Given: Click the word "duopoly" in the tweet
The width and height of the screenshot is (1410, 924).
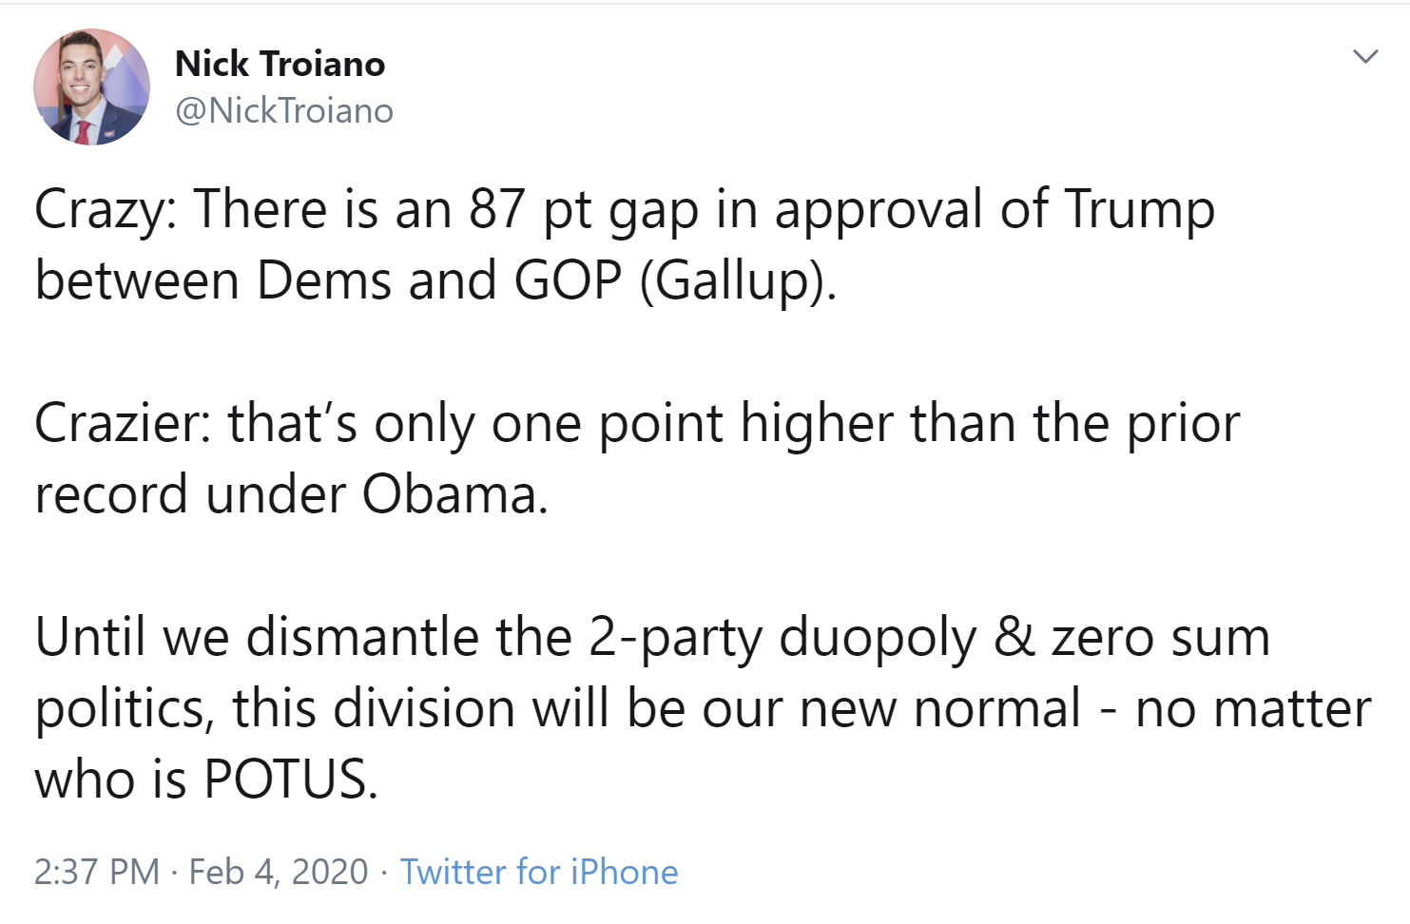Looking at the screenshot, I should tap(878, 637).
